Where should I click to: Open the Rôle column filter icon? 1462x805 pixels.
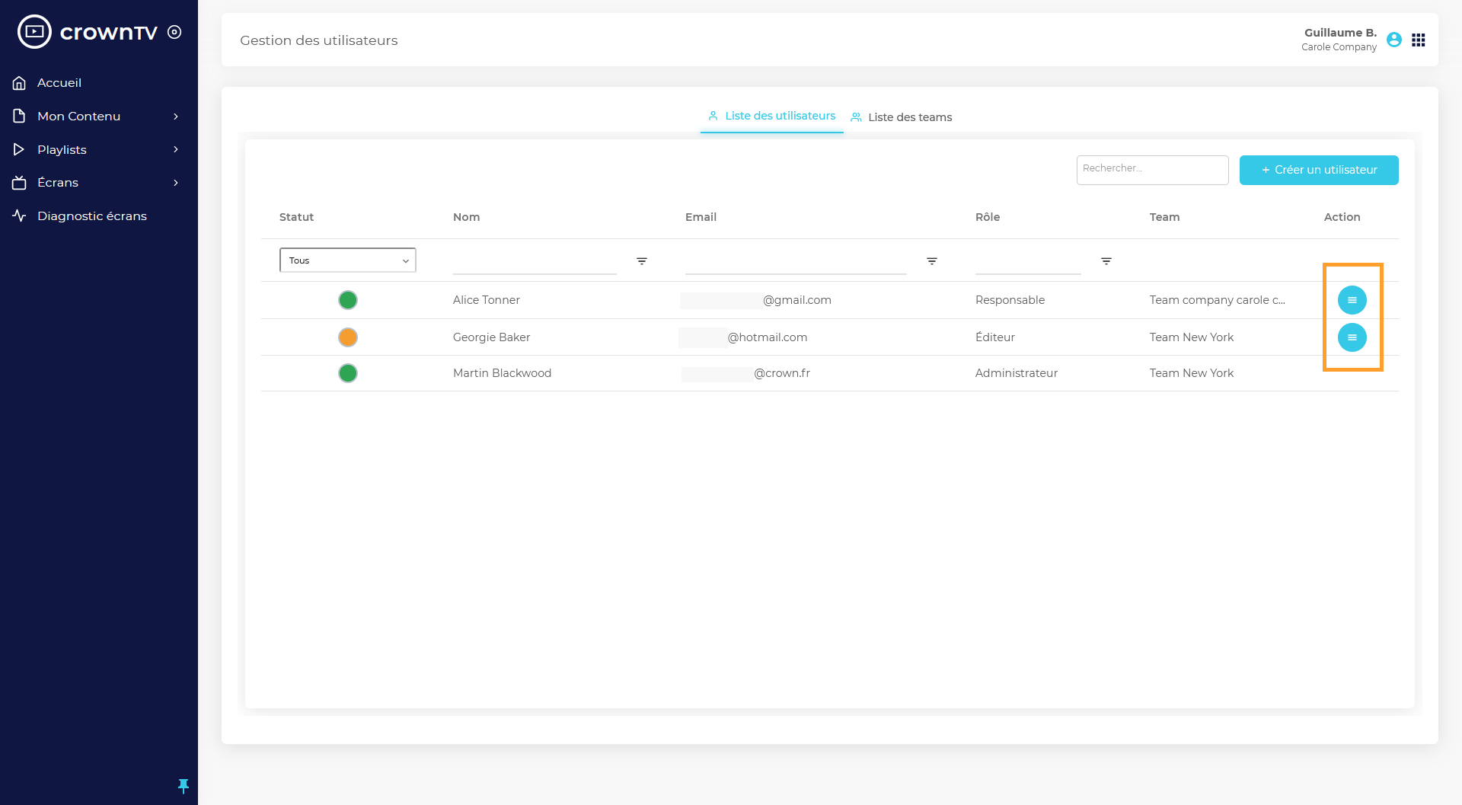(1106, 261)
